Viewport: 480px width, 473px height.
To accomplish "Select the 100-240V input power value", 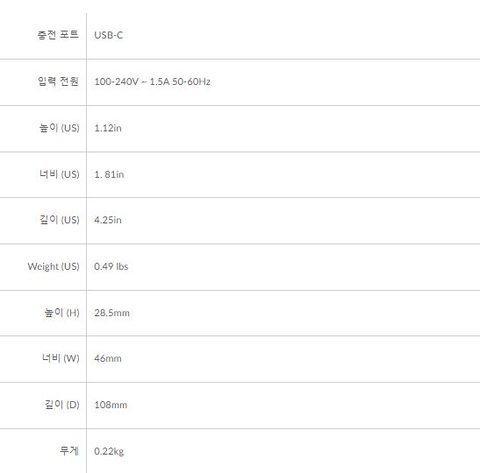I will [152, 81].
